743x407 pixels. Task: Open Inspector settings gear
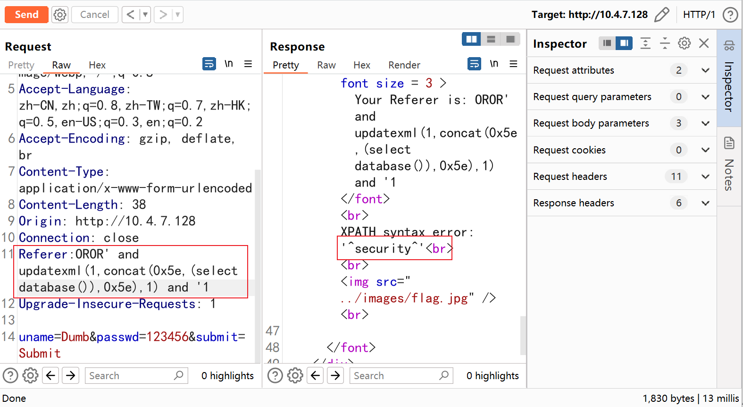pos(685,43)
